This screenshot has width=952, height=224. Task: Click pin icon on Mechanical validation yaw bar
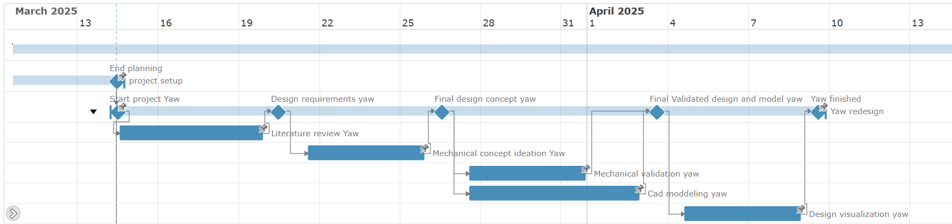click(x=586, y=169)
